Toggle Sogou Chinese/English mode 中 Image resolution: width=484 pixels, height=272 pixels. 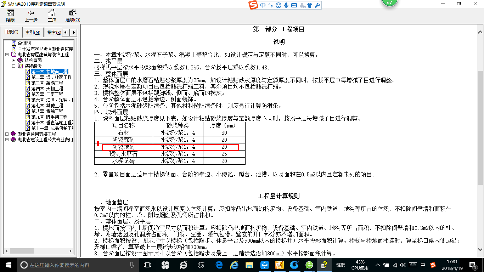click(263, 5)
